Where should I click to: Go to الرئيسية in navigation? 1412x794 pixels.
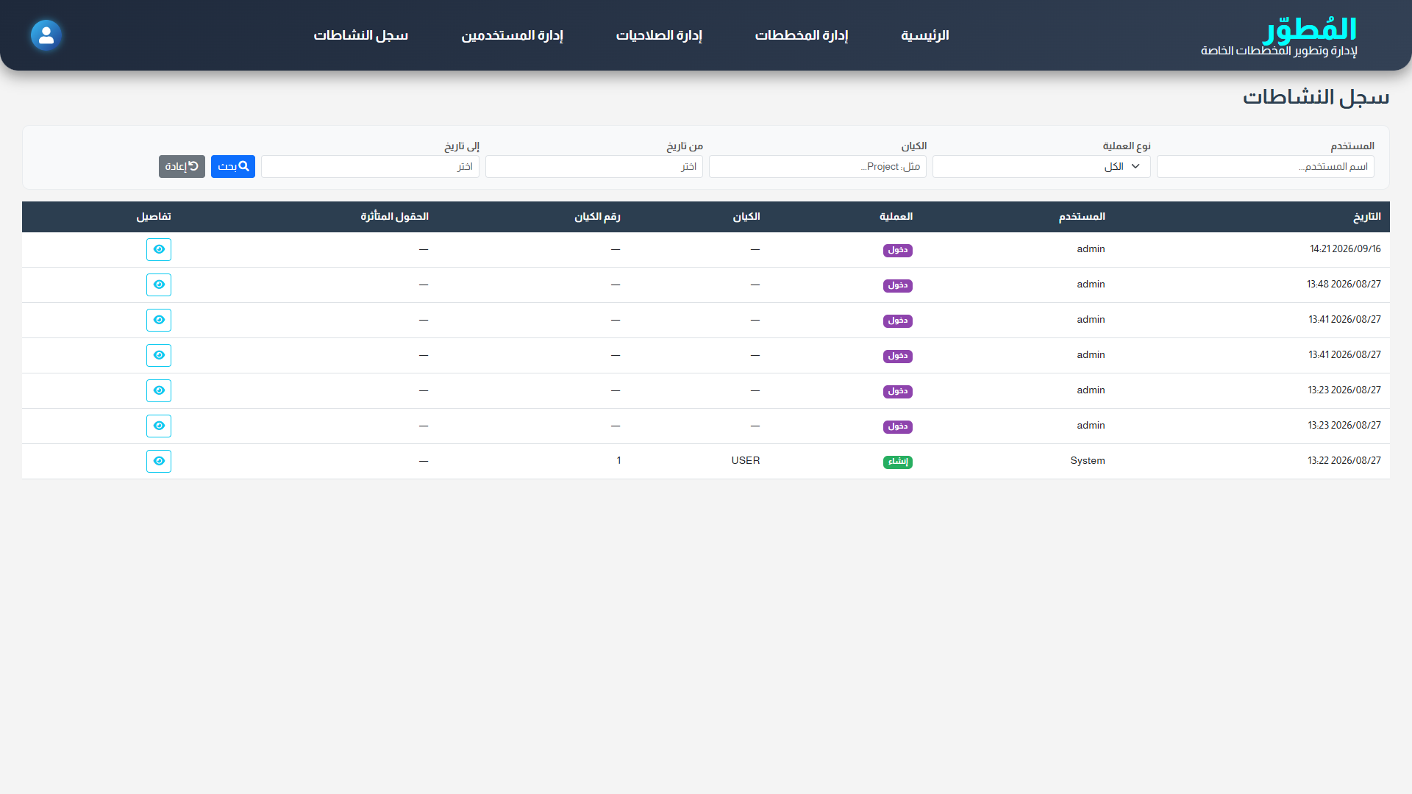click(x=925, y=35)
